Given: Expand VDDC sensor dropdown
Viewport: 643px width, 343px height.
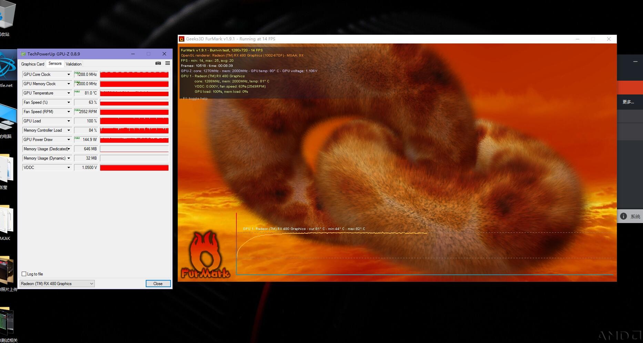Looking at the screenshot, I should (x=69, y=168).
